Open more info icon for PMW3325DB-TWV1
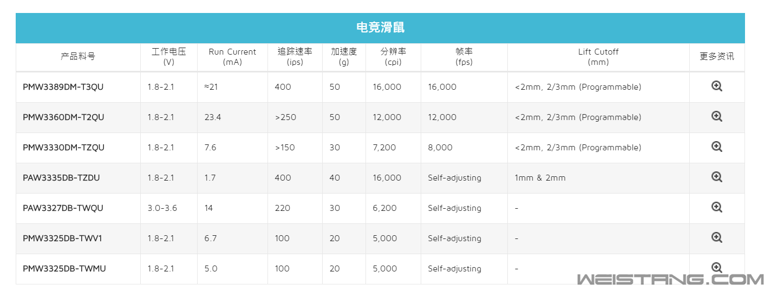 717,237
